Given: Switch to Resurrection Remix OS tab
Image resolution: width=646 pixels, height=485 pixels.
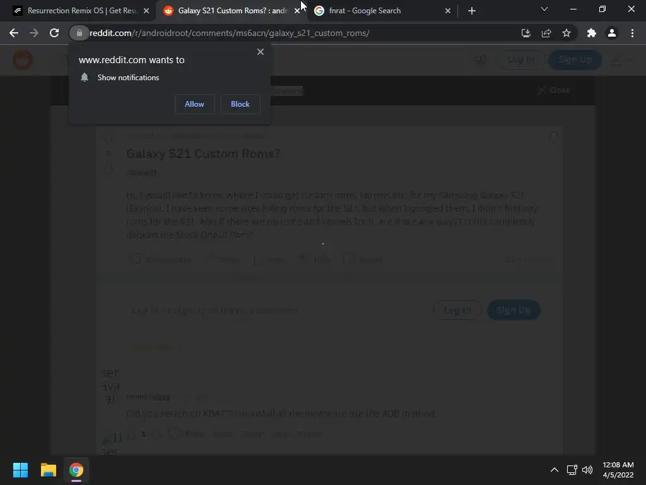Looking at the screenshot, I should tap(81, 11).
